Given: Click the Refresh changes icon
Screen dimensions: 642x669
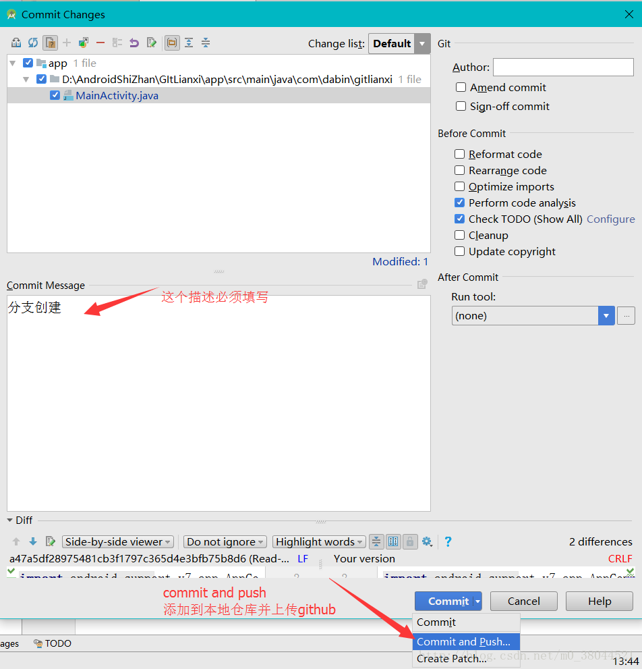Looking at the screenshot, I should point(33,43).
